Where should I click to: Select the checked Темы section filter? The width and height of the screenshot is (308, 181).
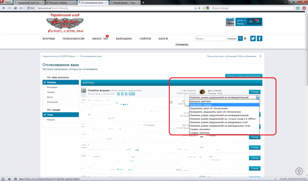(50, 115)
